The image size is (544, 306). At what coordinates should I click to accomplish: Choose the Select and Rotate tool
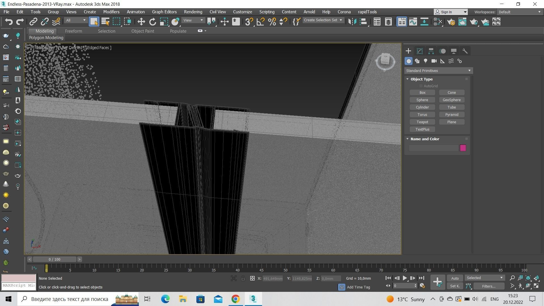click(x=153, y=22)
